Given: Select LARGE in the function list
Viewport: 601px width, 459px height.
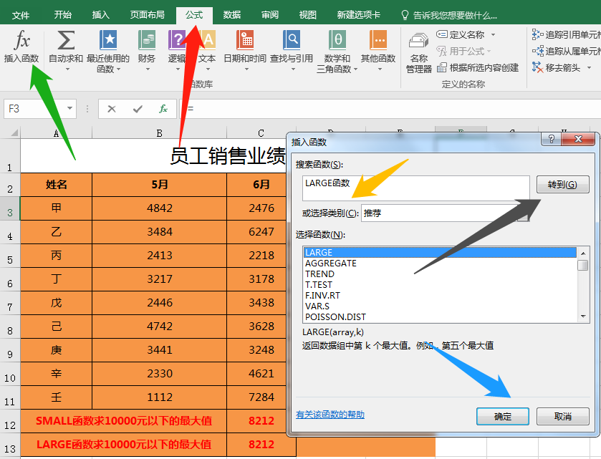Looking at the screenshot, I should click(x=440, y=253).
